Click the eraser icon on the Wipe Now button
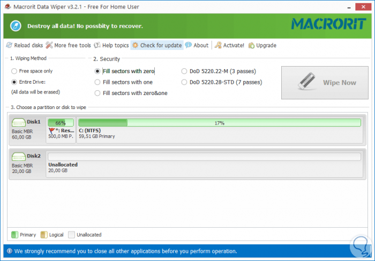 tap(307, 81)
